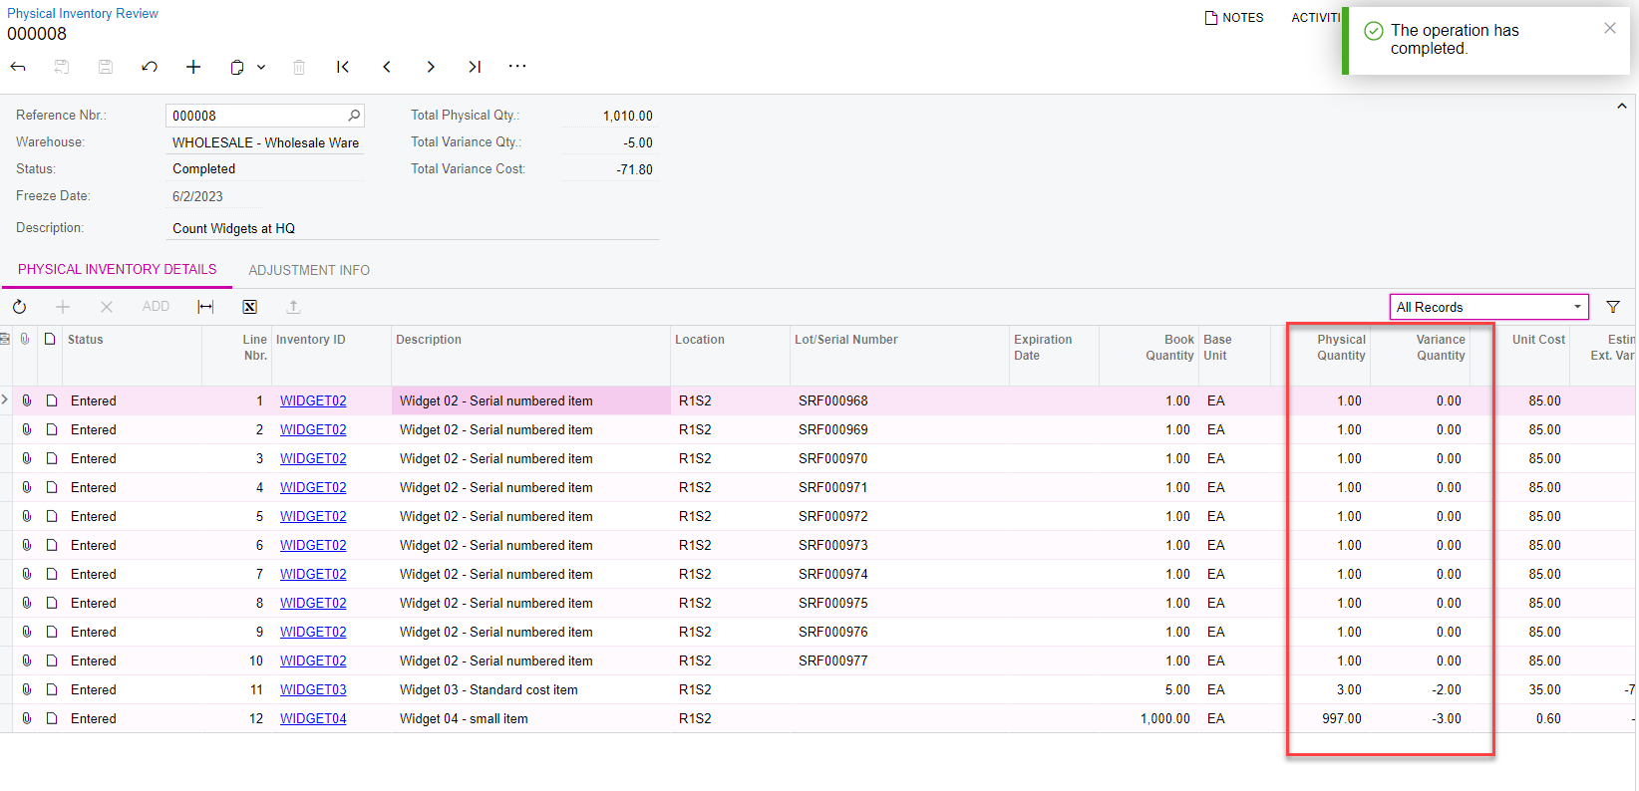Viewport: 1639px width, 791px height.
Task: Sort by Inventory ID column header
Action: [x=311, y=340]
